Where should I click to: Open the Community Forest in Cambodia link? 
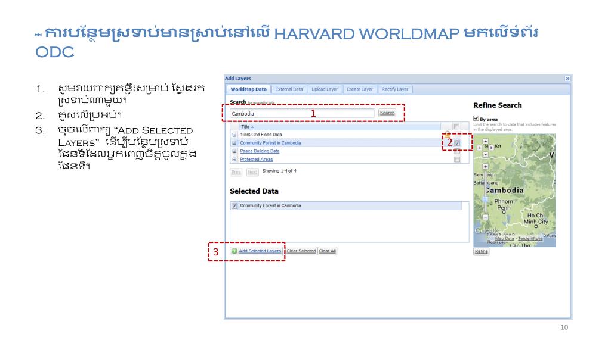pyautogui.click(x=270, y=143)
